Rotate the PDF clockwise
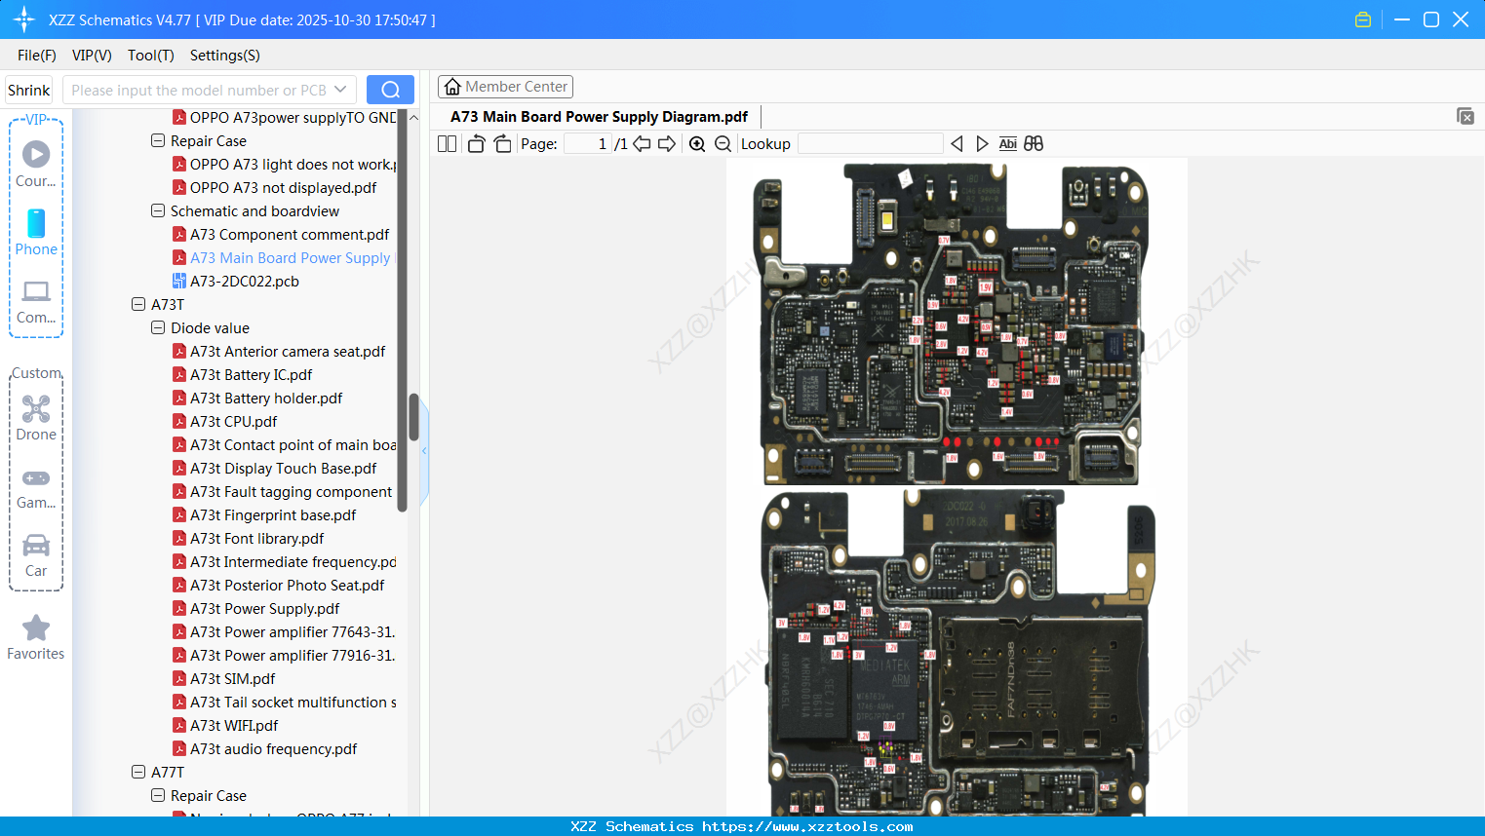This screenshot has height=836, width=1485. (501, 143)
